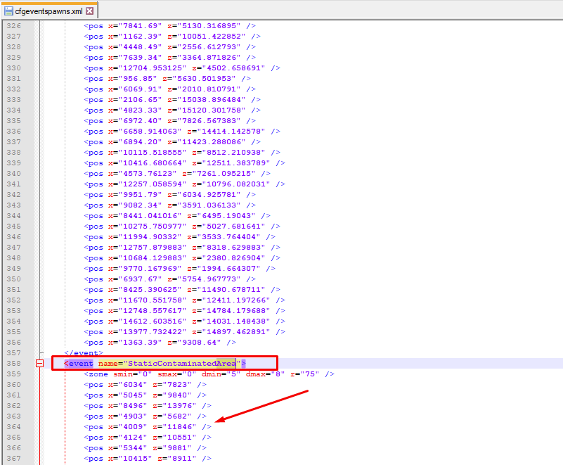Click the StaticContaminatedArea event name text

[182, 363]
